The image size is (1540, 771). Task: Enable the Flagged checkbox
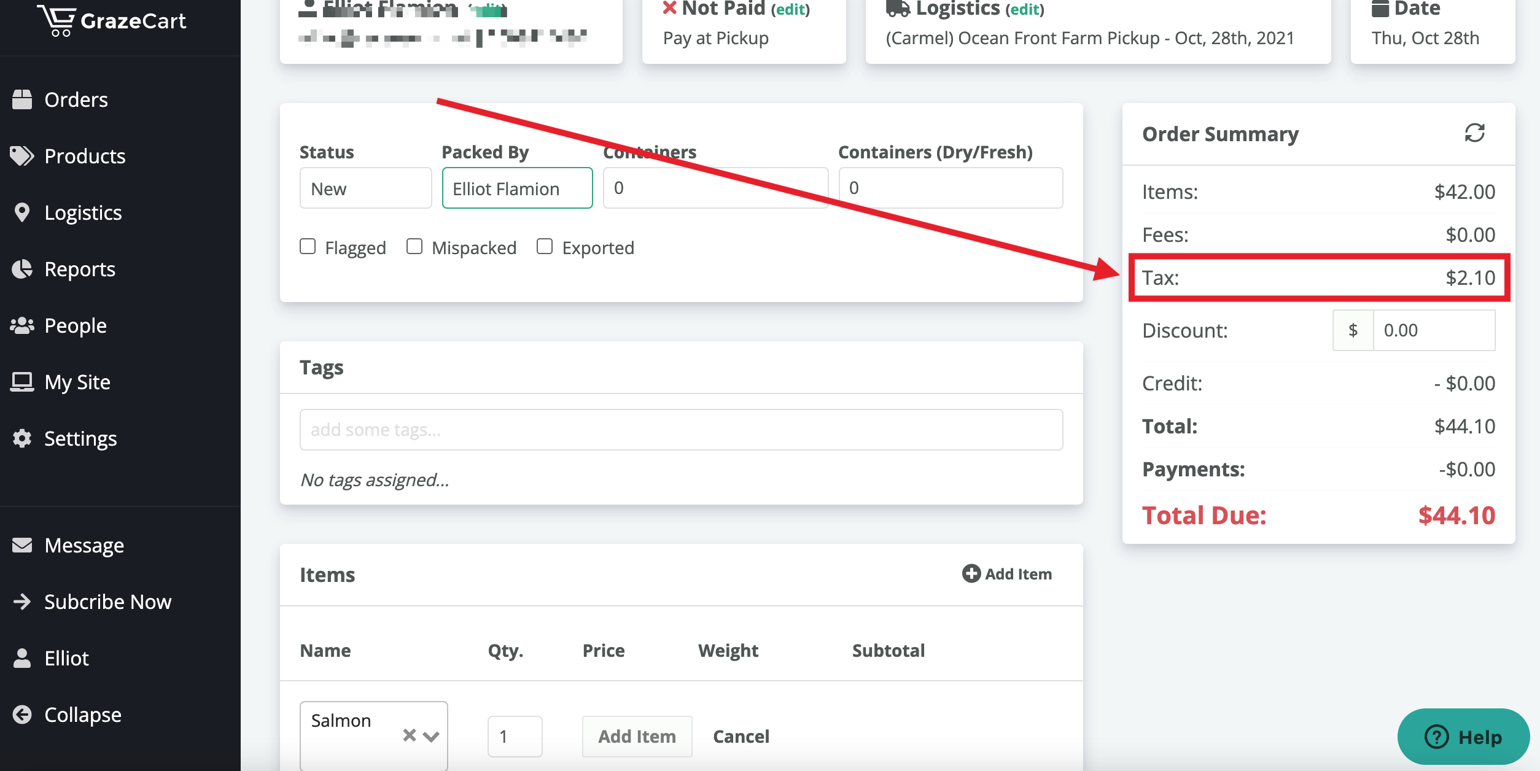pyautogui.click(x=308, y=246)
